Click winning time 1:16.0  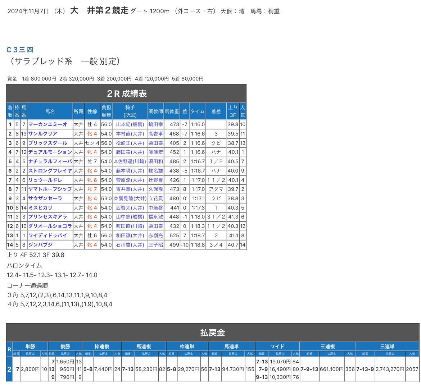pyautogui.click(x=198, y=124)
